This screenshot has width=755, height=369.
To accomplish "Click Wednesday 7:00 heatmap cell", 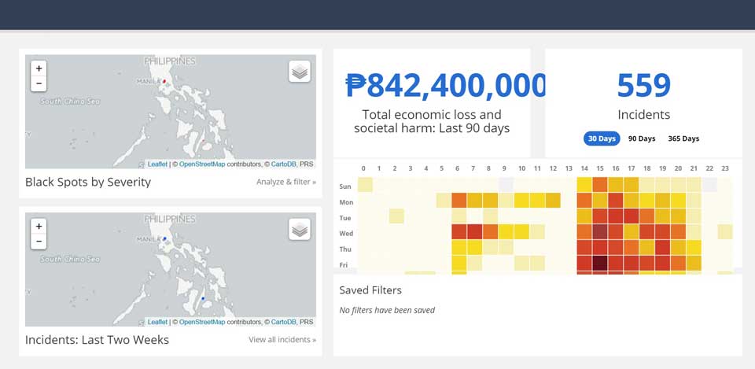I will [x=474, y=231].
